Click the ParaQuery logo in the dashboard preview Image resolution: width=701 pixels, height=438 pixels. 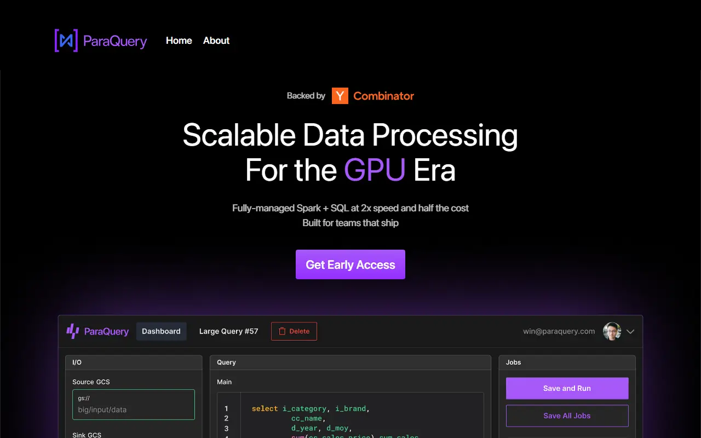97,331
